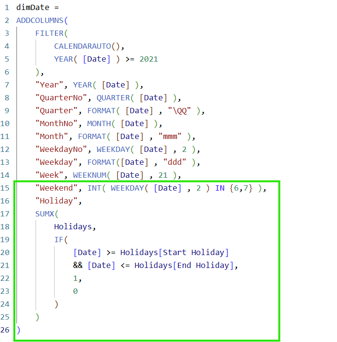Click the WEEKNUM function
The image size is (337, 342).
89,175
